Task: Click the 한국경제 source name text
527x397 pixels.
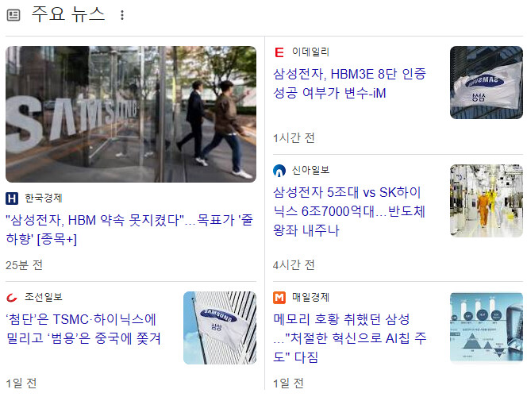Action: click(44, 198)
